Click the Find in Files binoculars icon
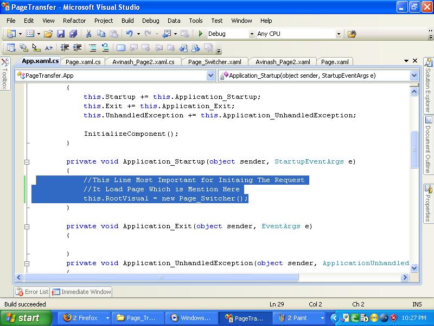The width and height of the screenshot is (434, 326). (352, 34)
